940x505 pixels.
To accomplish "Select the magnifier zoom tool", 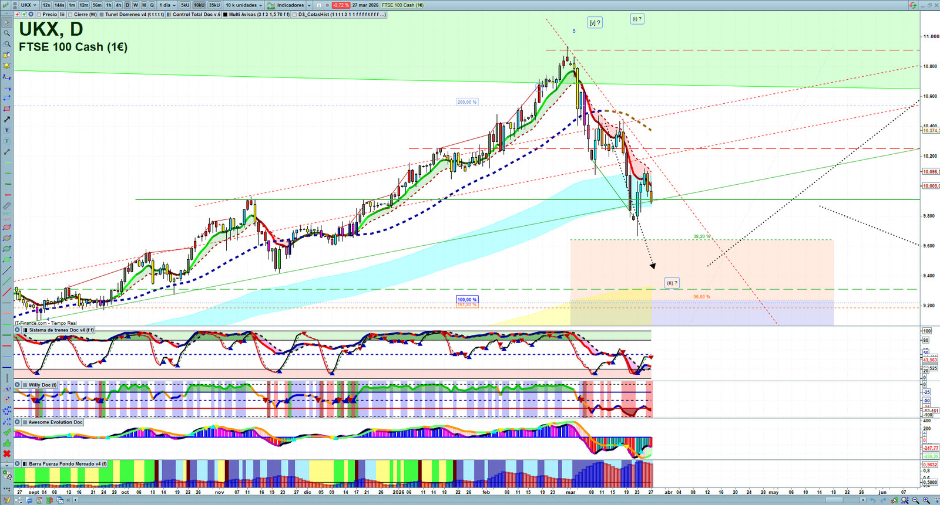I will pyautogui.click(x=6, y=33).
